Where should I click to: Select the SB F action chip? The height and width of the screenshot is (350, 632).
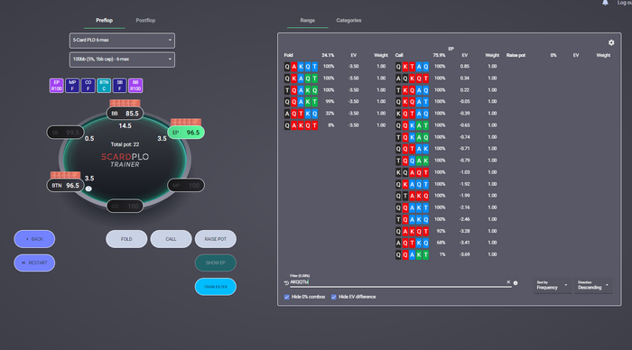point(120,86)
